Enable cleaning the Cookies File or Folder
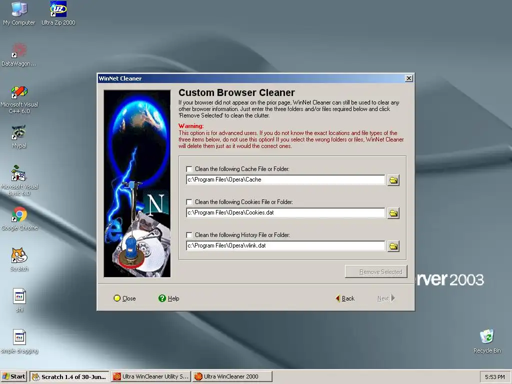 [x=189, y=202]
